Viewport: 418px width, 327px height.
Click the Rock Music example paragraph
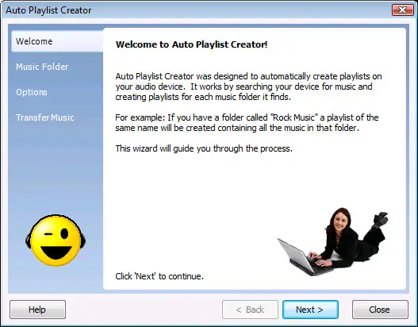247,123
